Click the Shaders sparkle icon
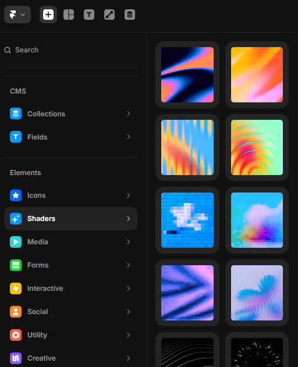Screen dimensions: 298x367 coord(16,219)
